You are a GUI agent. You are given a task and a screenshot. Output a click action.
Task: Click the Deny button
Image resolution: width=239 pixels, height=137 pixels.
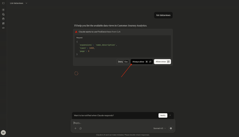[123, 62]
